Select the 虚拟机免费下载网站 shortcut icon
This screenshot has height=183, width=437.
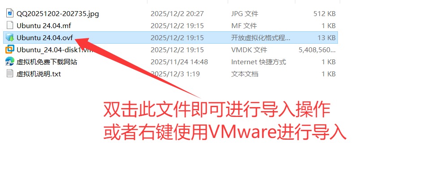coord(10,62)
